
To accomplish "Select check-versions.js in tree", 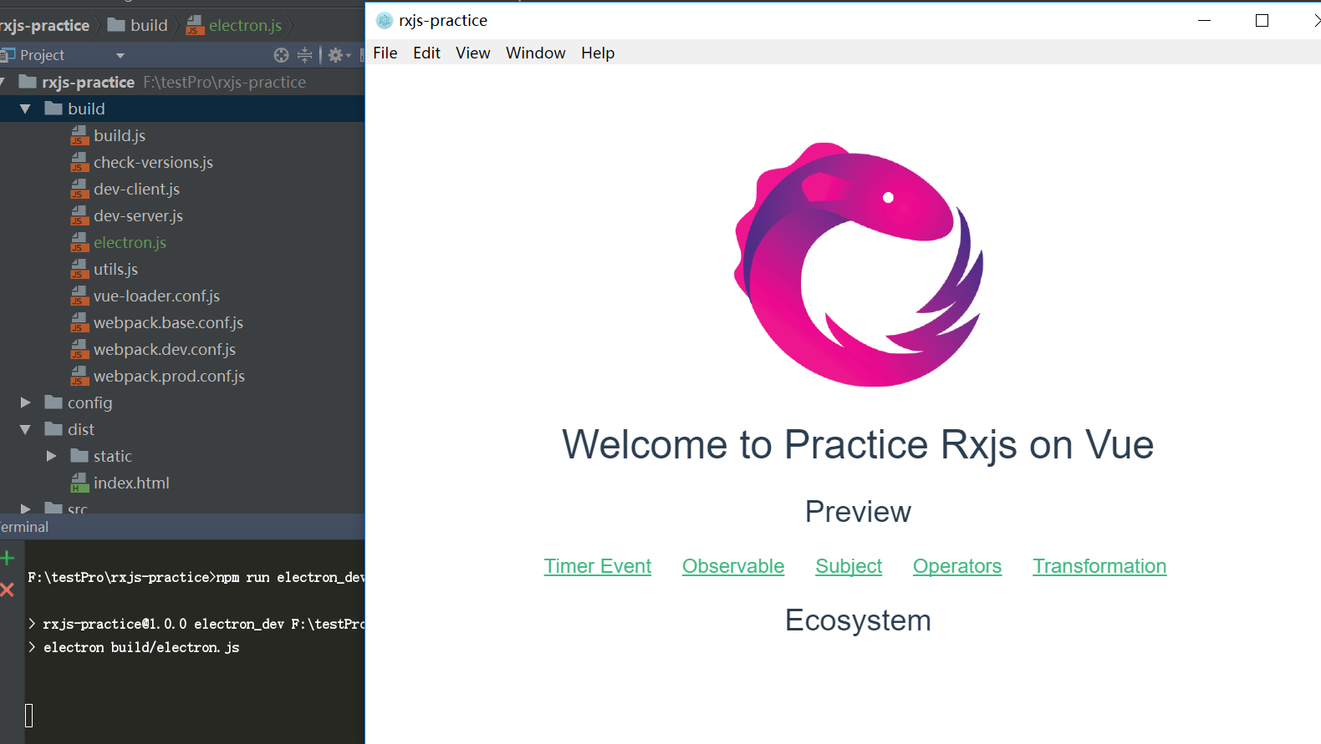I will click(x=154, y=162).
